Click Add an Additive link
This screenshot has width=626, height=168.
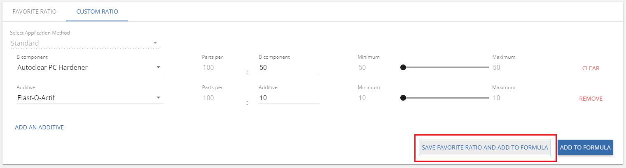[x=39, y=127]
